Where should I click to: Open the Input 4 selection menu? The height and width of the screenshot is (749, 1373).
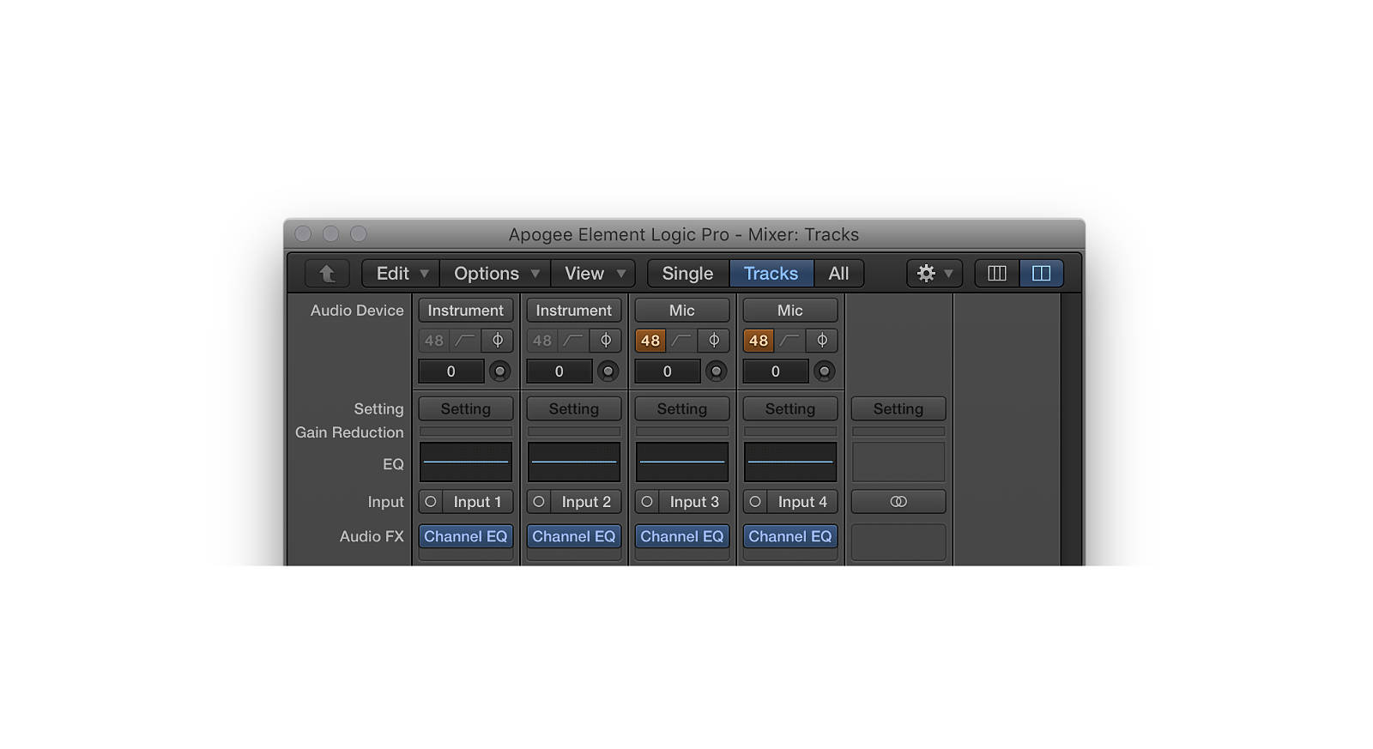click(x=802, y=502)
